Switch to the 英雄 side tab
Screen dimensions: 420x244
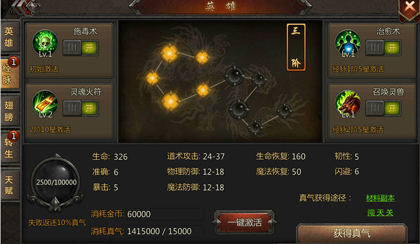pos(10,37)
